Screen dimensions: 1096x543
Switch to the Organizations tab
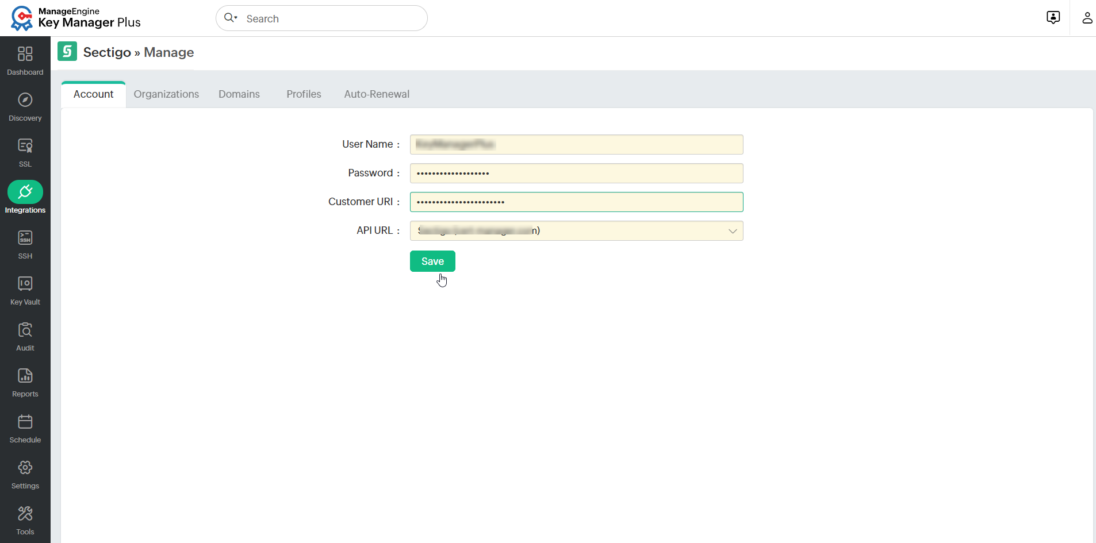(166, 94)
